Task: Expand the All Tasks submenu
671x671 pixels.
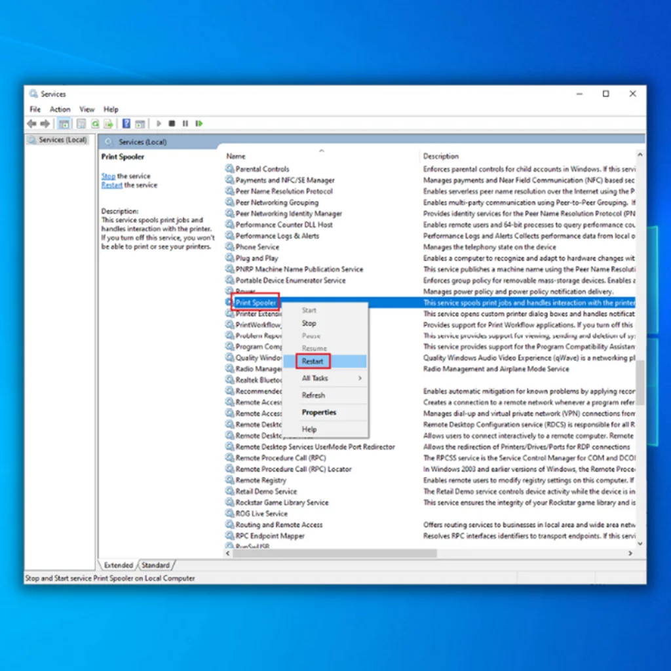Action: 314,377
